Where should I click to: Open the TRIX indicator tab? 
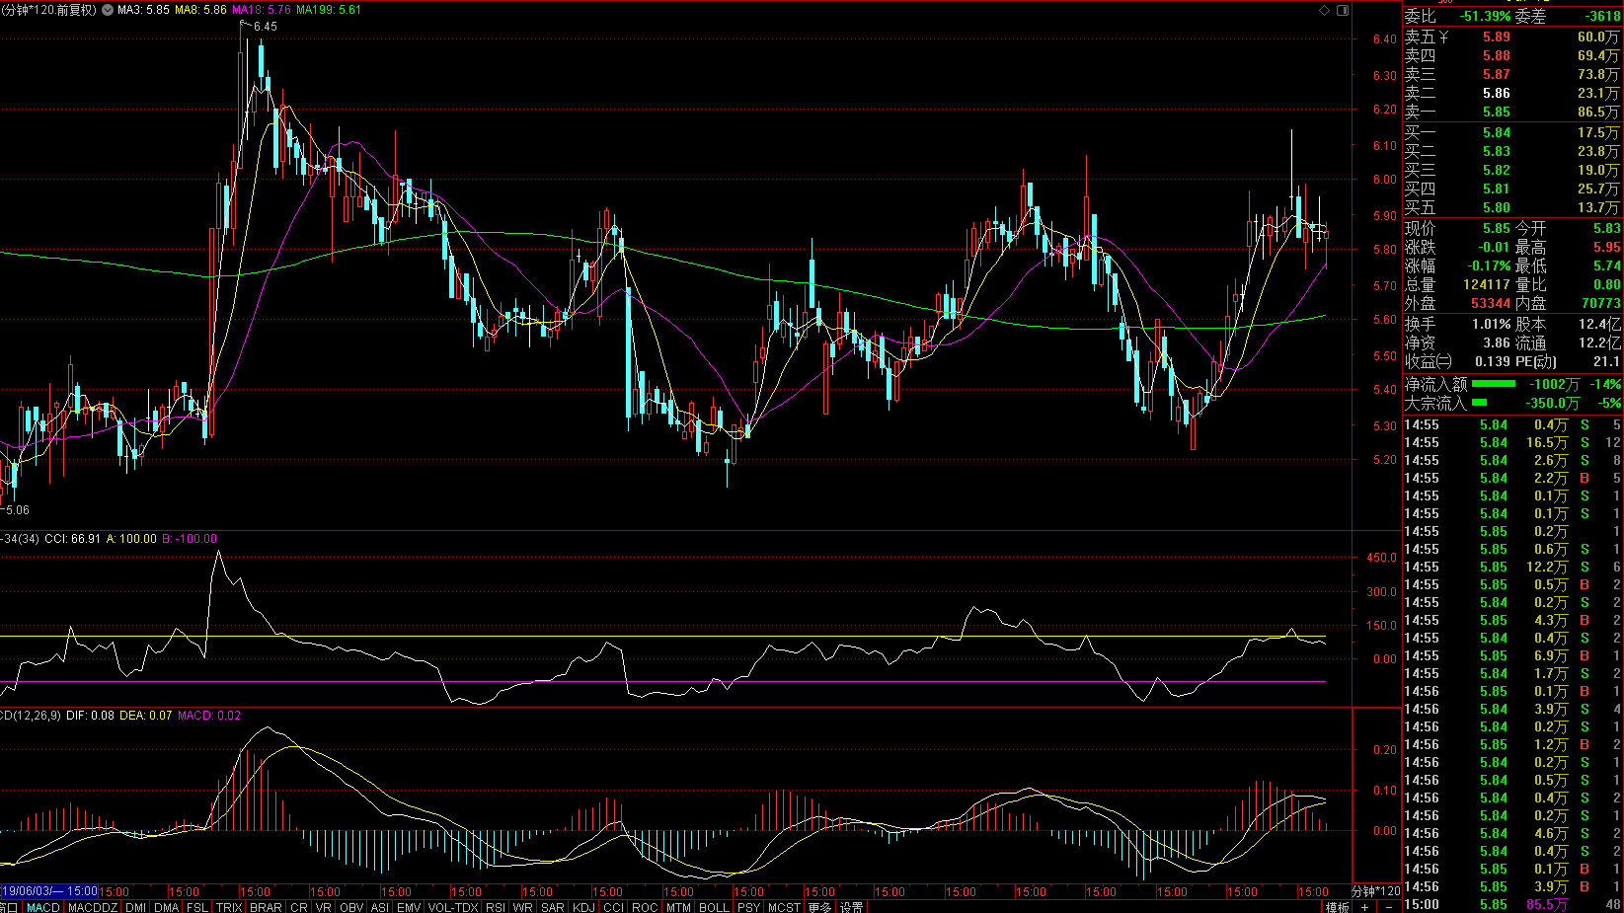[229, 907]
